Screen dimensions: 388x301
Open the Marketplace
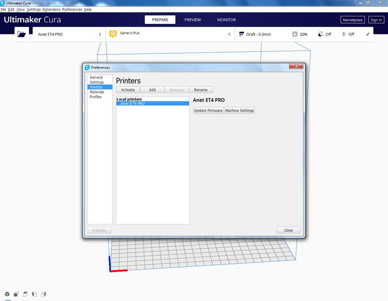(x=353, y=20)
